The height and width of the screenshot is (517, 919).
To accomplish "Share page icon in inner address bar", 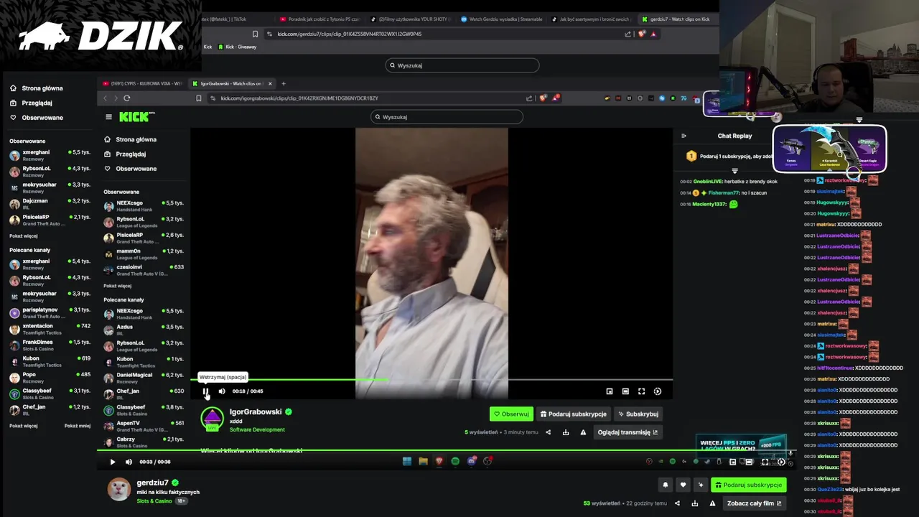I will [x=529, y=98].
